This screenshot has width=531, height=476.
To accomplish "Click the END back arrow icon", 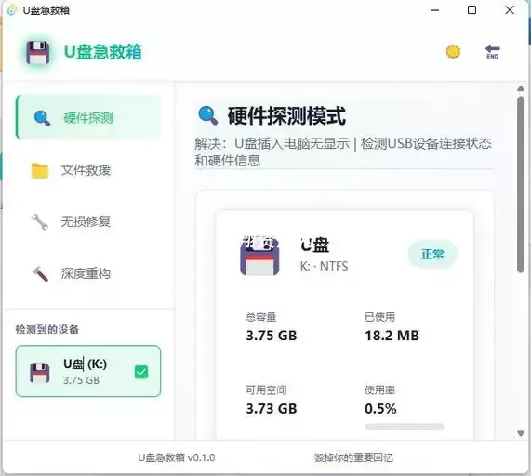I will (x=492, y=52).
